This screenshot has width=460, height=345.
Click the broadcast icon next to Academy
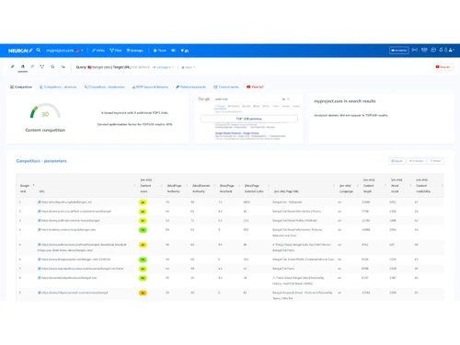[x=415, y=50]
